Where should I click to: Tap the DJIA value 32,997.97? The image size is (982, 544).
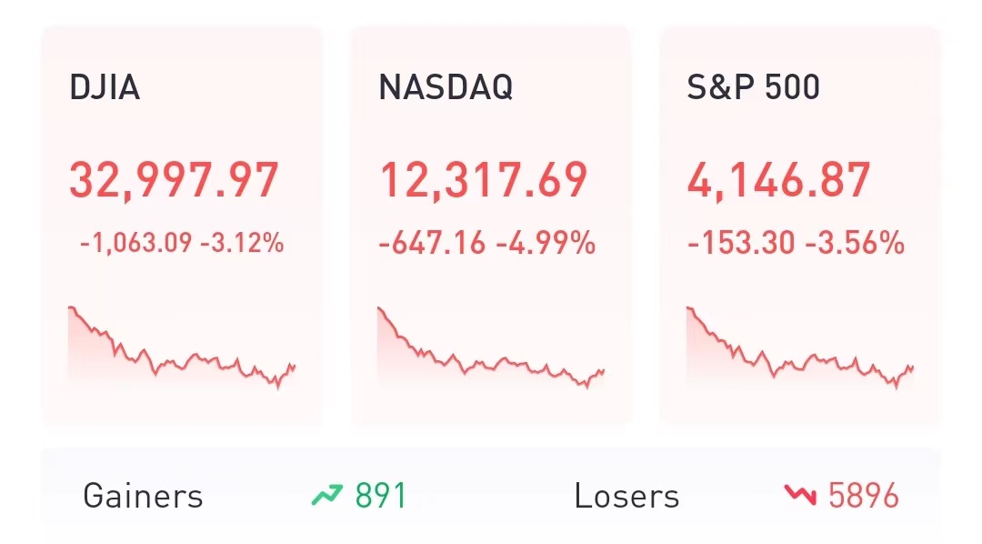(174, 180)
